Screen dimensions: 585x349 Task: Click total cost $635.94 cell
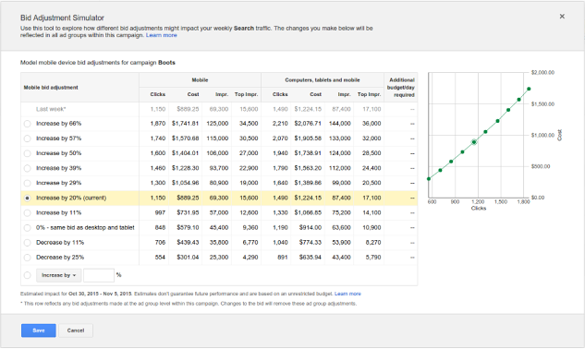(x=310, y=258)
